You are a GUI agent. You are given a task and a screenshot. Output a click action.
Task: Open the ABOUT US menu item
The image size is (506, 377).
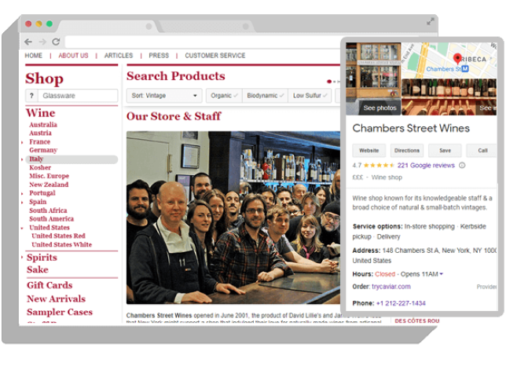click(73, 56)
